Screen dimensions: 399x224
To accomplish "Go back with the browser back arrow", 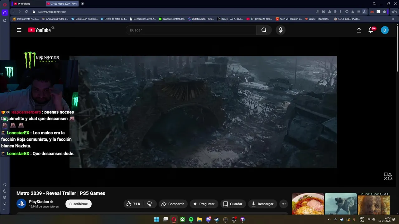I will [13, 12].
